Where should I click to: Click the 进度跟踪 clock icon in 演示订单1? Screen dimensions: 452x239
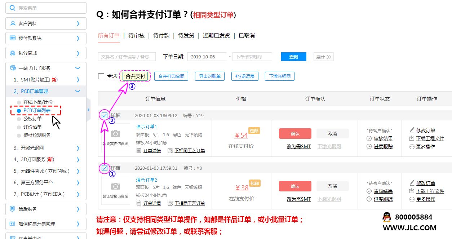(369, 146)
